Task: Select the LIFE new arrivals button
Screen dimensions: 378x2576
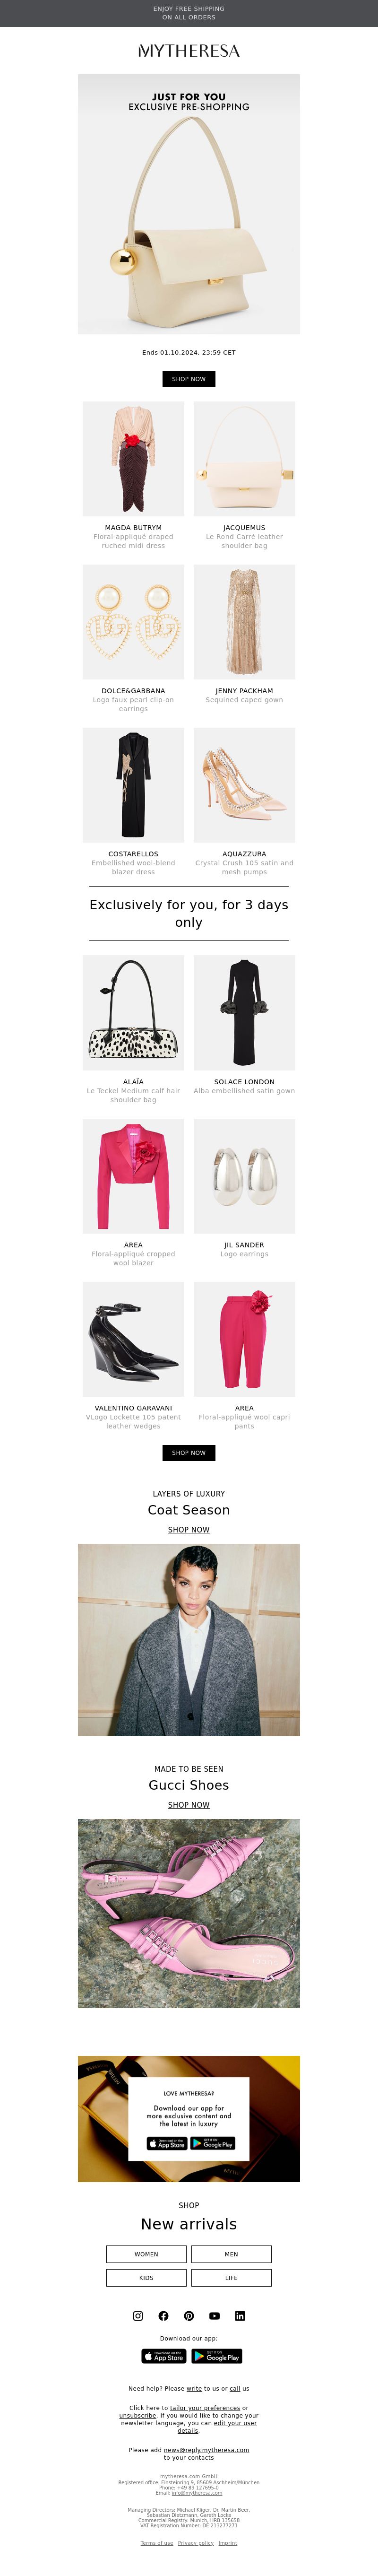Action: point(231,2277)
